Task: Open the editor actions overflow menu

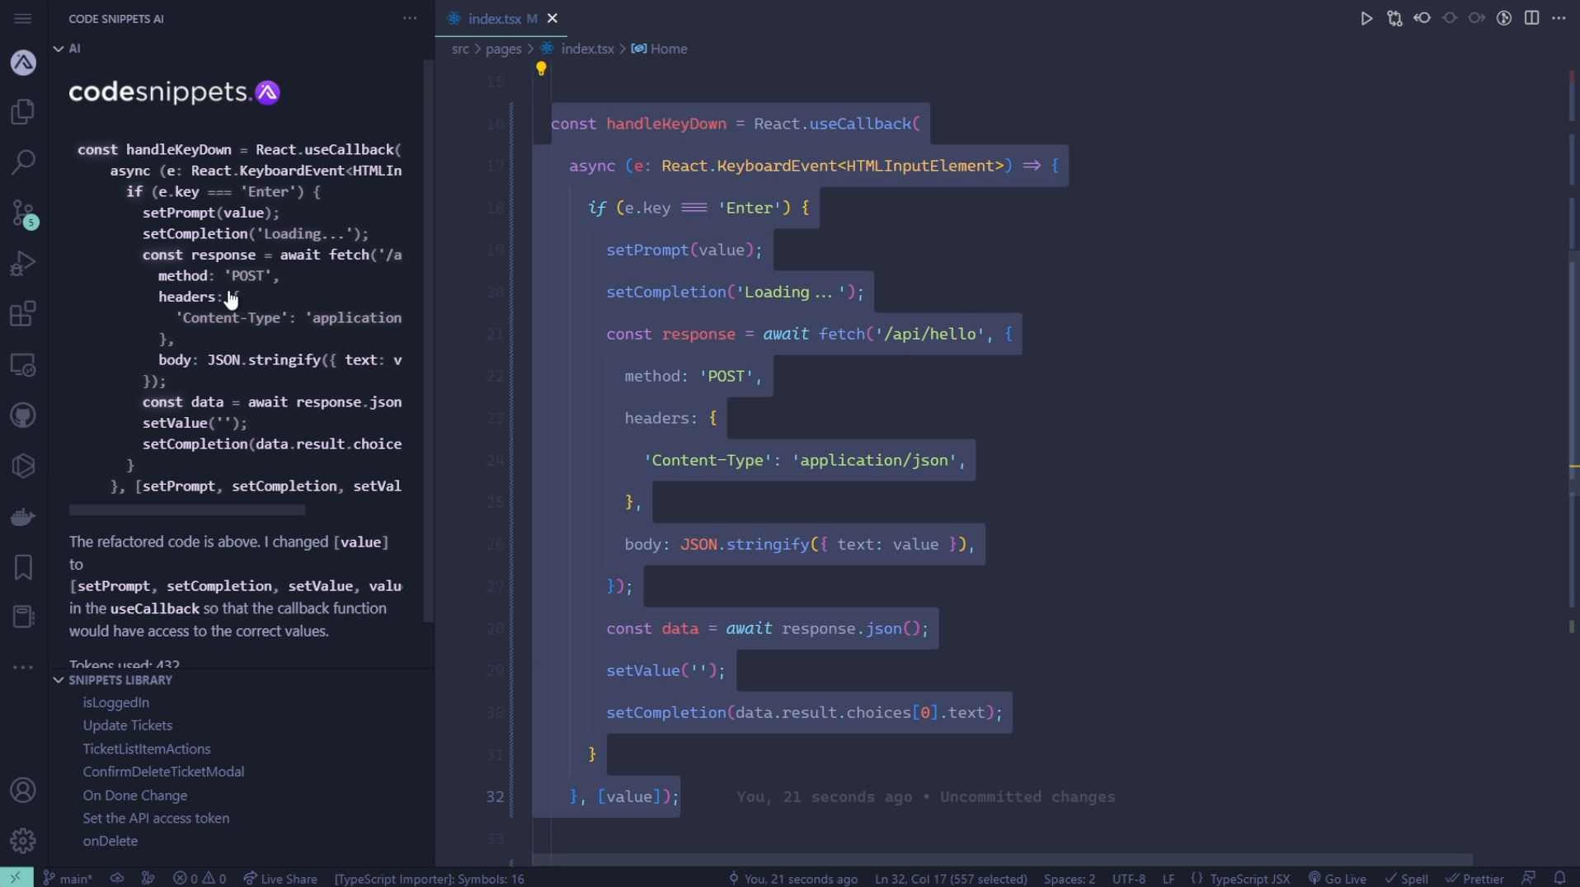Action: click(x=1559, y=17)
